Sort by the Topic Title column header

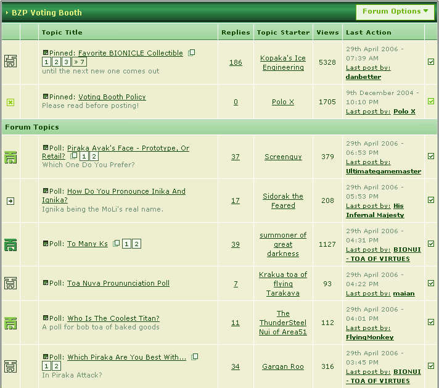(x=62, y=33)
